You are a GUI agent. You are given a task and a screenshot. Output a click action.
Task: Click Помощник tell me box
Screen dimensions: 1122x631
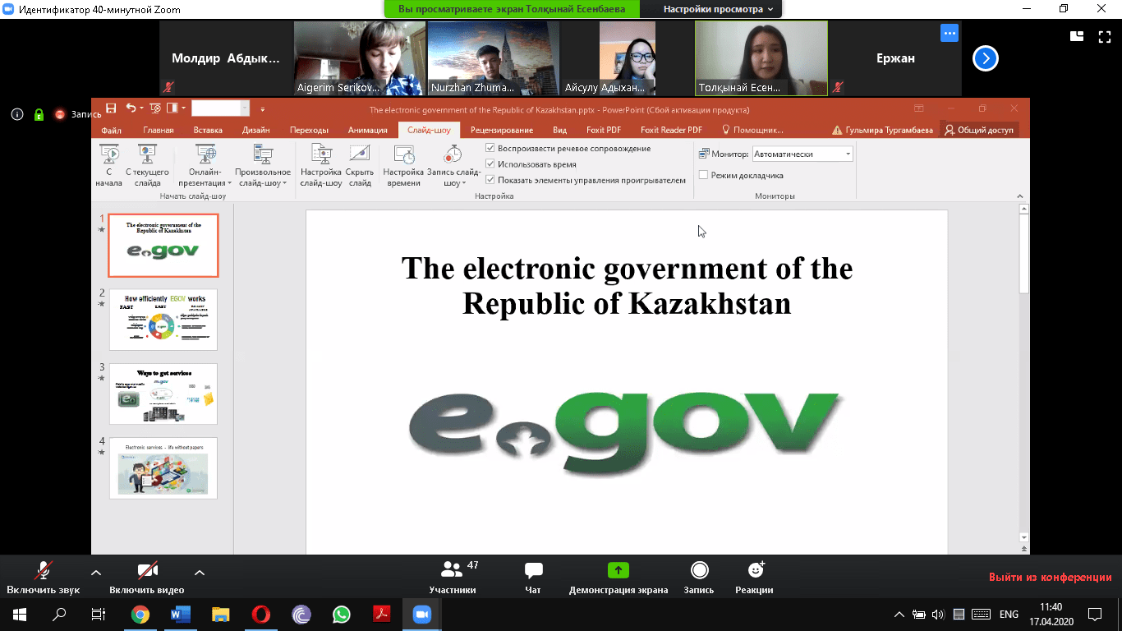tap(752, 130)
